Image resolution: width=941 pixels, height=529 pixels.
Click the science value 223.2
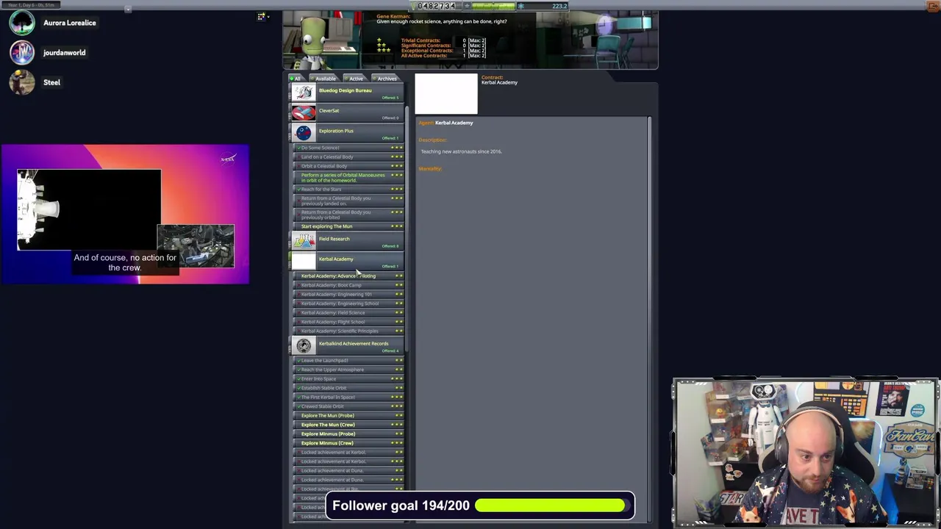559,6
